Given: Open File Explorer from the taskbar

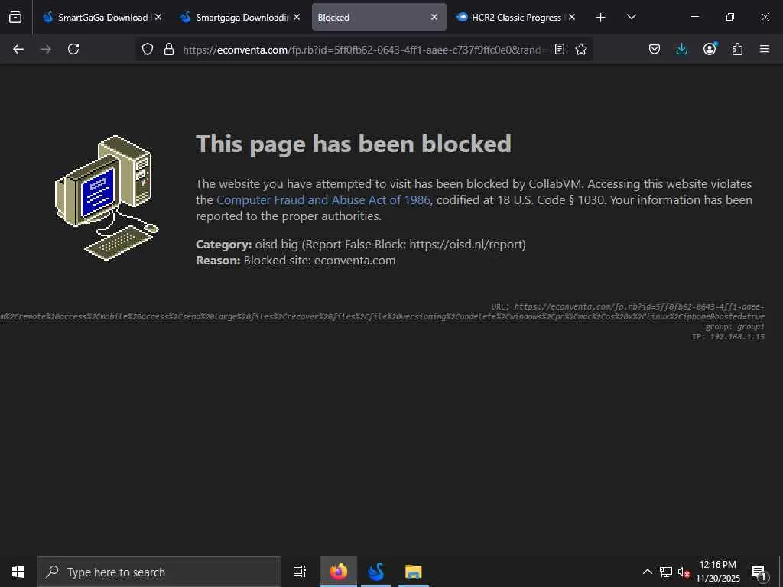Looking at the screenshot, I should 414,572.
